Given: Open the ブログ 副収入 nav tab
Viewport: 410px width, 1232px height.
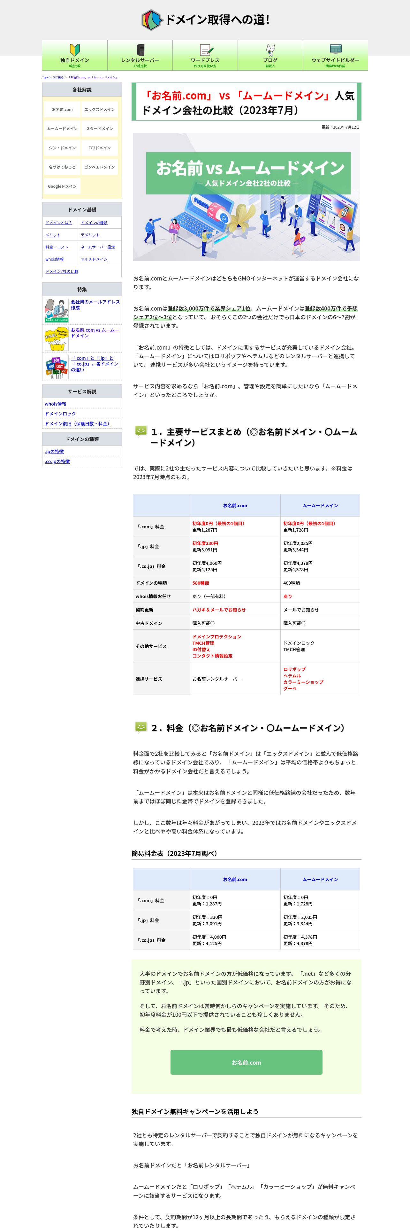Looking at the screenshot, I should (270, 55).
